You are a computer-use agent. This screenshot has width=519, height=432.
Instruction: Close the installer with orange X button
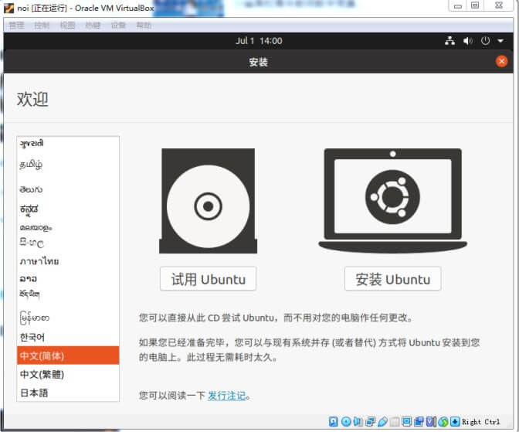pyautogui.click(x=501, y=61)
